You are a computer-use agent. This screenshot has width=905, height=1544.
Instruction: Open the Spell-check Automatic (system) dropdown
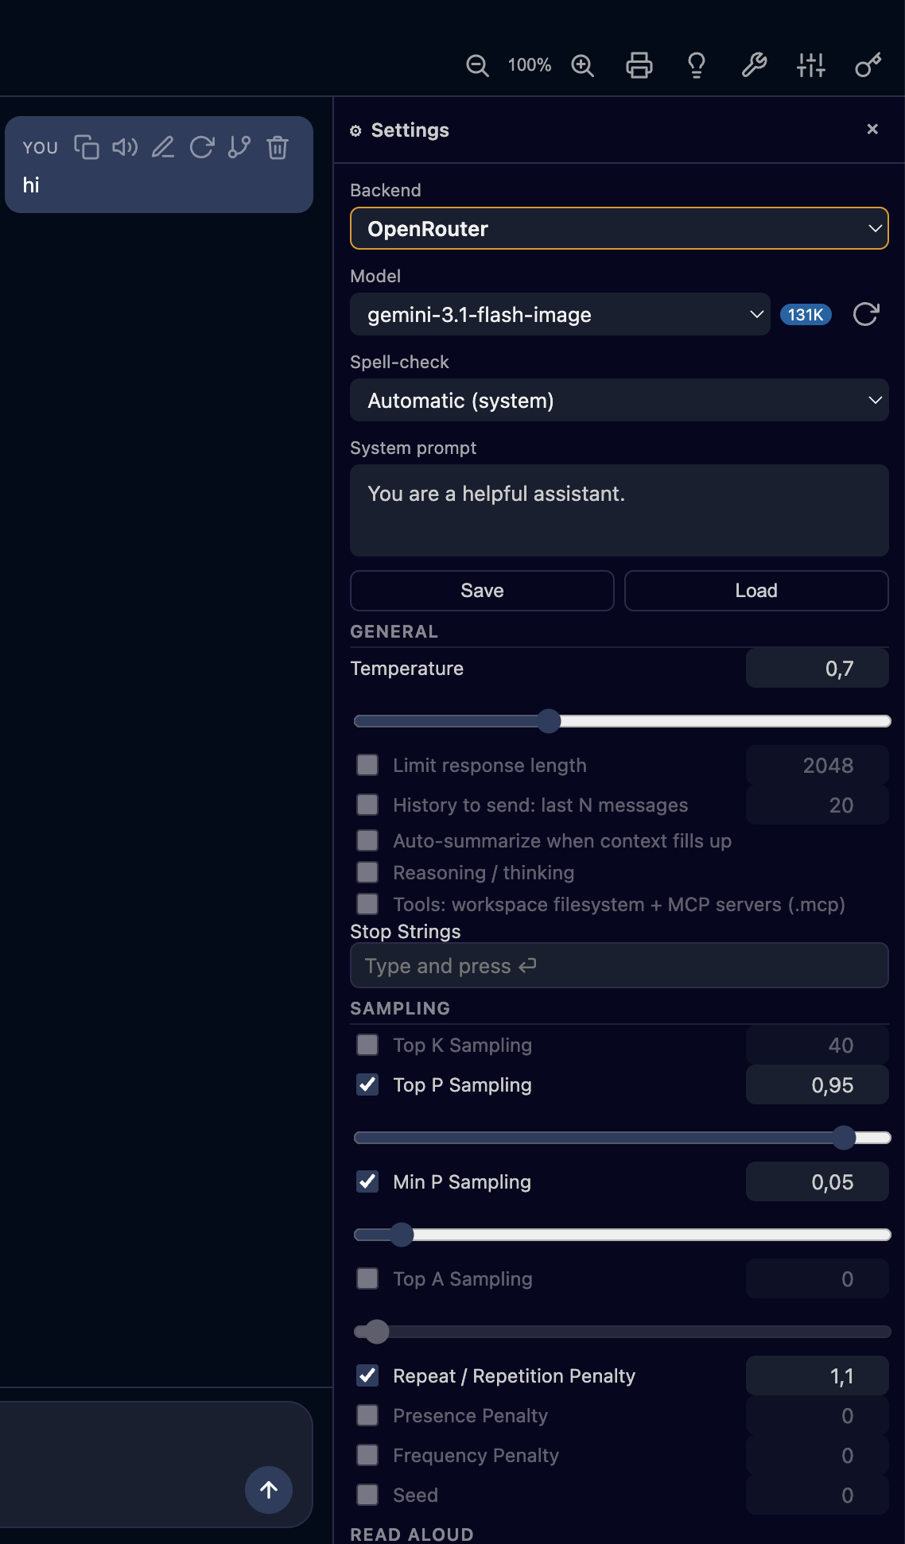620,400
